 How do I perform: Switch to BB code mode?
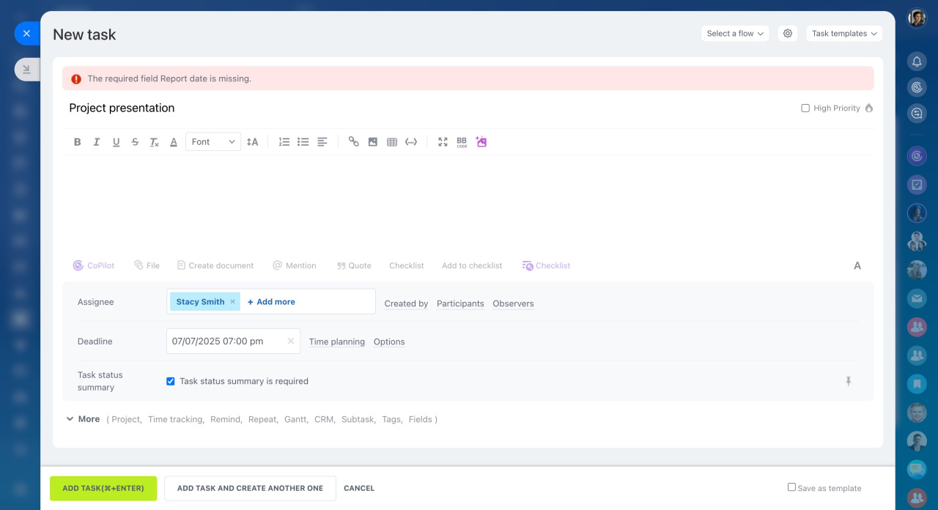point(462,142)
